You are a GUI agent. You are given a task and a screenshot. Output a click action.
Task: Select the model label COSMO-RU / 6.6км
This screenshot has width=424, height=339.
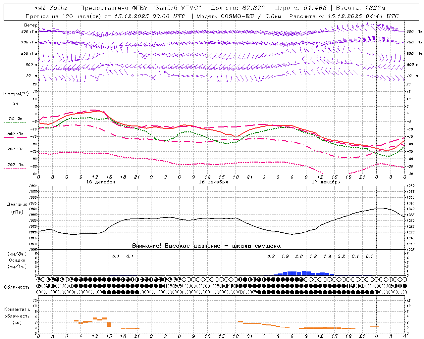pyautogui.click(x=251, y=16)
